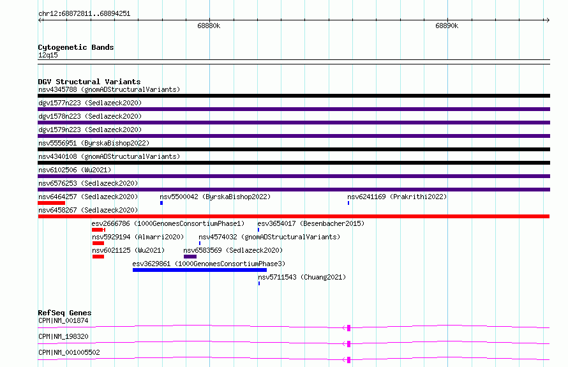
Task: Select nsv6241169 Prakrithi2022 label
Action: tap(397, 197)
